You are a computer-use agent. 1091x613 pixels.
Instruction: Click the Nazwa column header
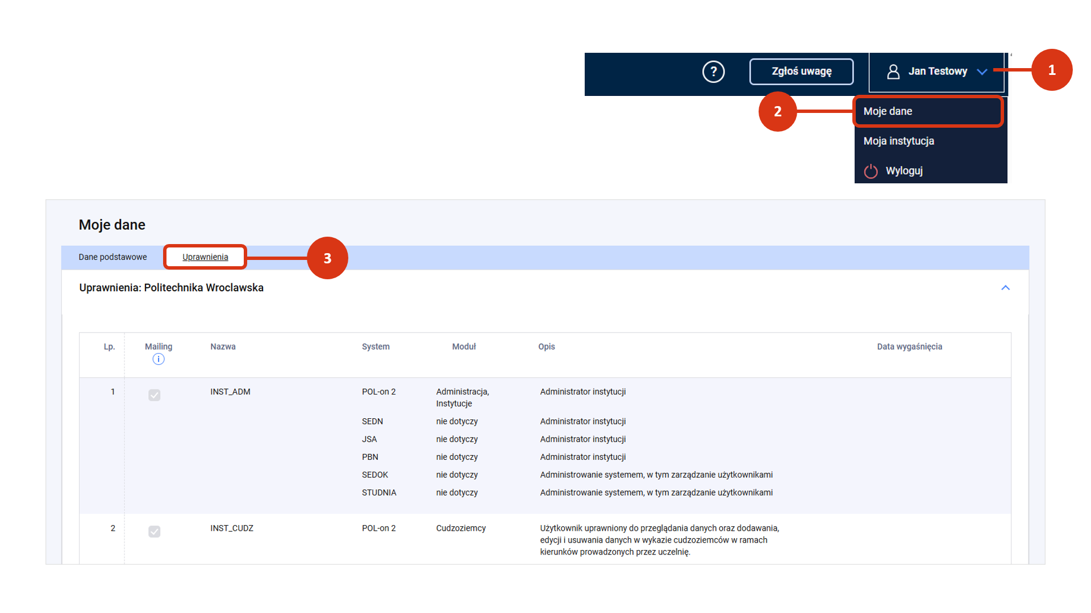[223, 347]
